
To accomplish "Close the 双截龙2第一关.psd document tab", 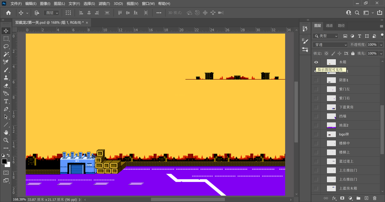I will (87, 23).
